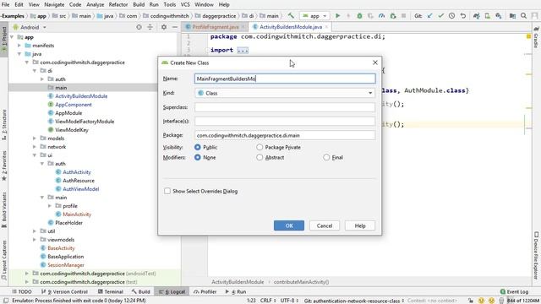Sync project with Gradle files icon

[477, 16]
